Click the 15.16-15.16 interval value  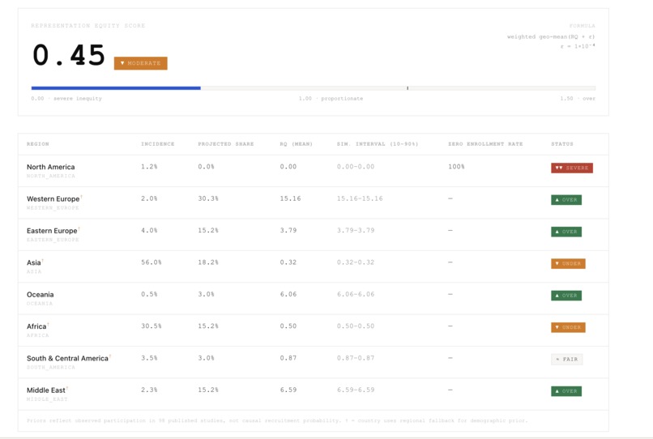click(x=360, y=198)
